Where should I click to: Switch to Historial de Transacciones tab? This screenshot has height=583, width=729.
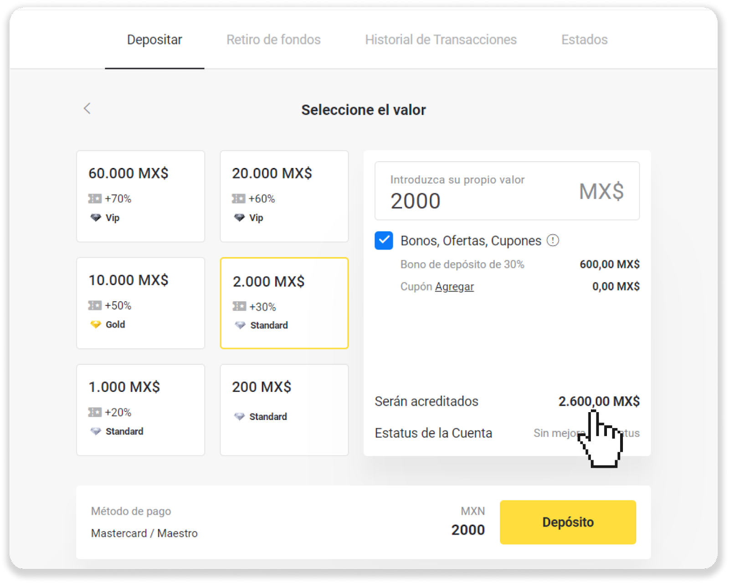click(441, 40)
